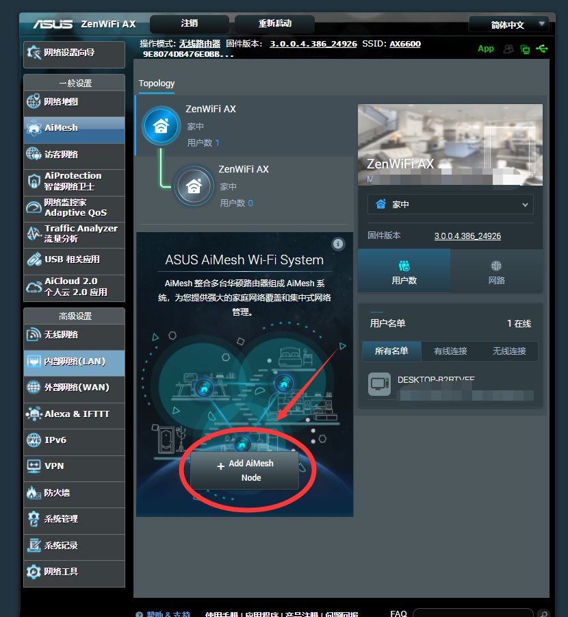Screen dimensions: 568x617
Task: Click the guest users status icon in header
Action: [508, 49]
